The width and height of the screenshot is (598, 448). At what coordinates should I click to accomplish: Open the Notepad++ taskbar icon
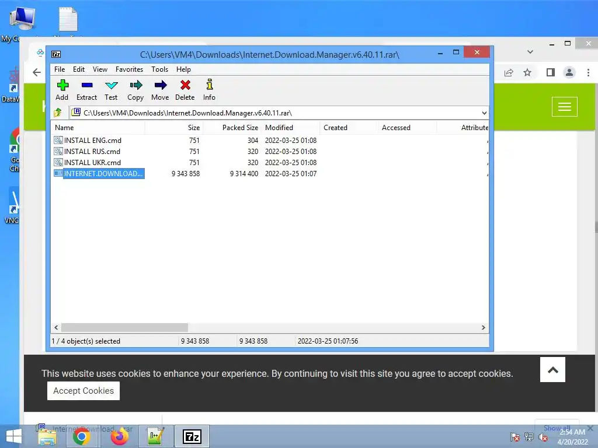click(x=155, y=436)
